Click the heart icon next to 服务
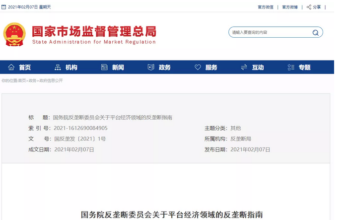 198,67
